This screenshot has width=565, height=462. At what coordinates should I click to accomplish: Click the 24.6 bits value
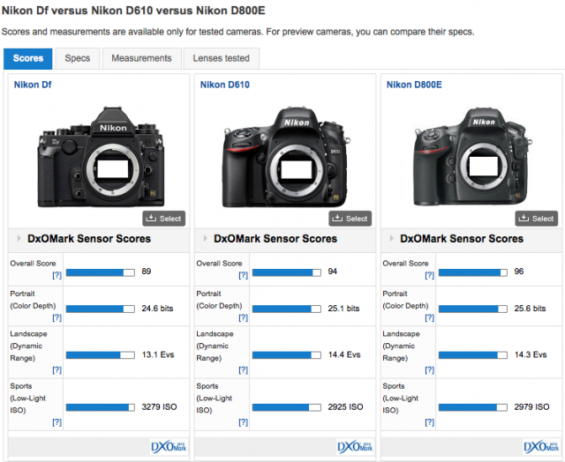[157, 309]
